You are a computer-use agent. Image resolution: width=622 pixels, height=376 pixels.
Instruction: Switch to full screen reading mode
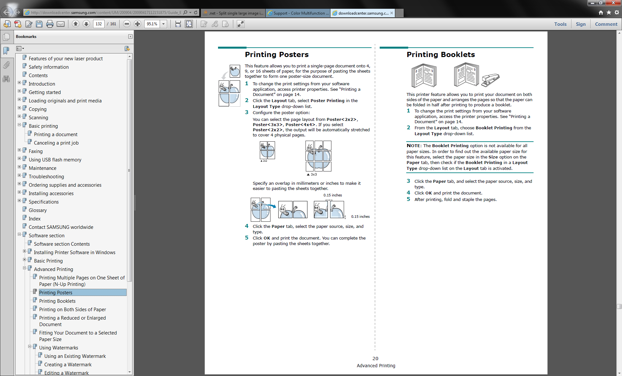click(x=241, y=24)
